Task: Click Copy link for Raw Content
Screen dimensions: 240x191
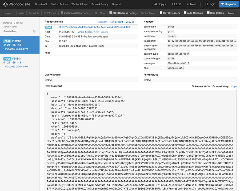Action: click(x=234, y=87)
